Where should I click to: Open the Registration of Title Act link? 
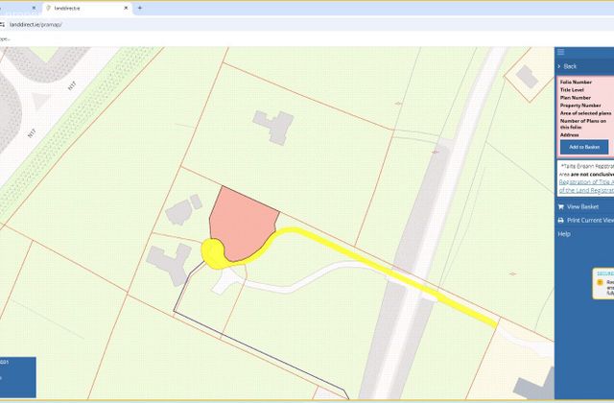[x=586, y=182]
